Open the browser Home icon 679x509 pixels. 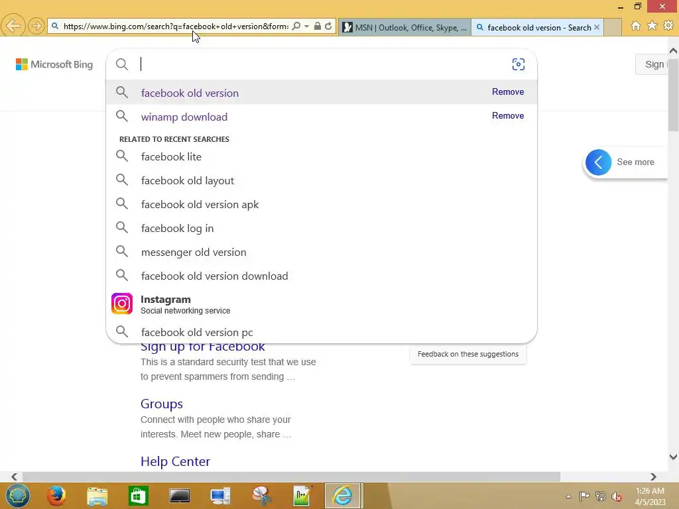(x=636, y=26)
